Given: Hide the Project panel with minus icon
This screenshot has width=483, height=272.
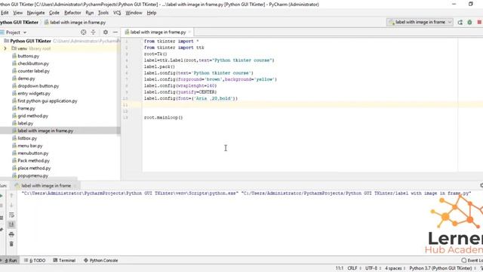Looking at the screenshot, I should (115, 32).
